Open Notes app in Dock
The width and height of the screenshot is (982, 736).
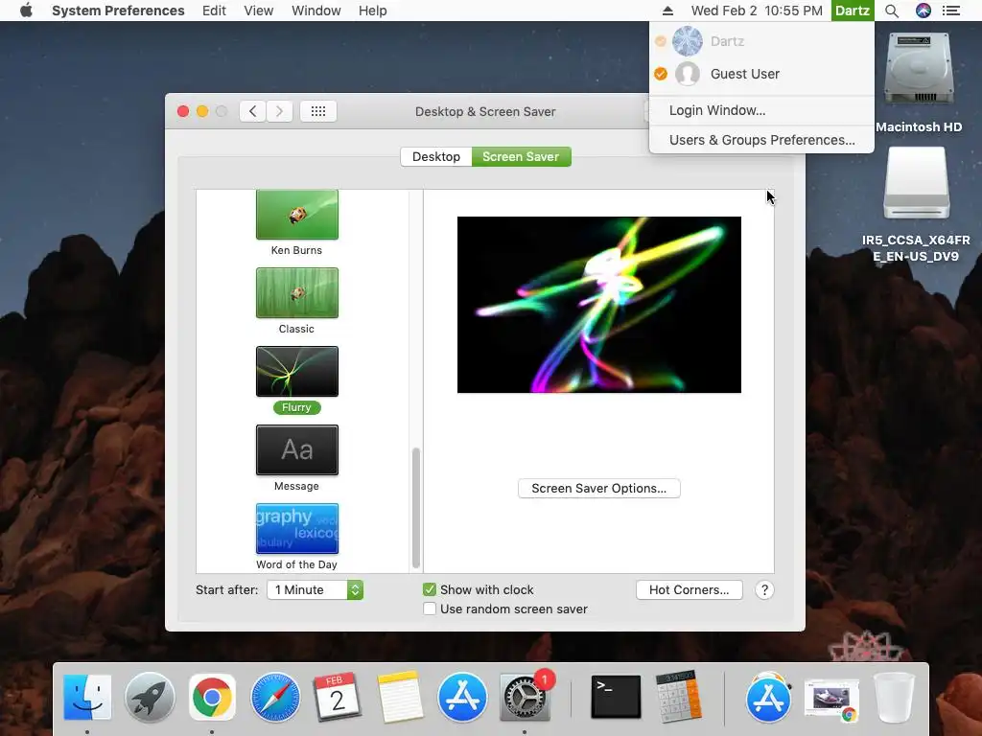tap(400, 698)
